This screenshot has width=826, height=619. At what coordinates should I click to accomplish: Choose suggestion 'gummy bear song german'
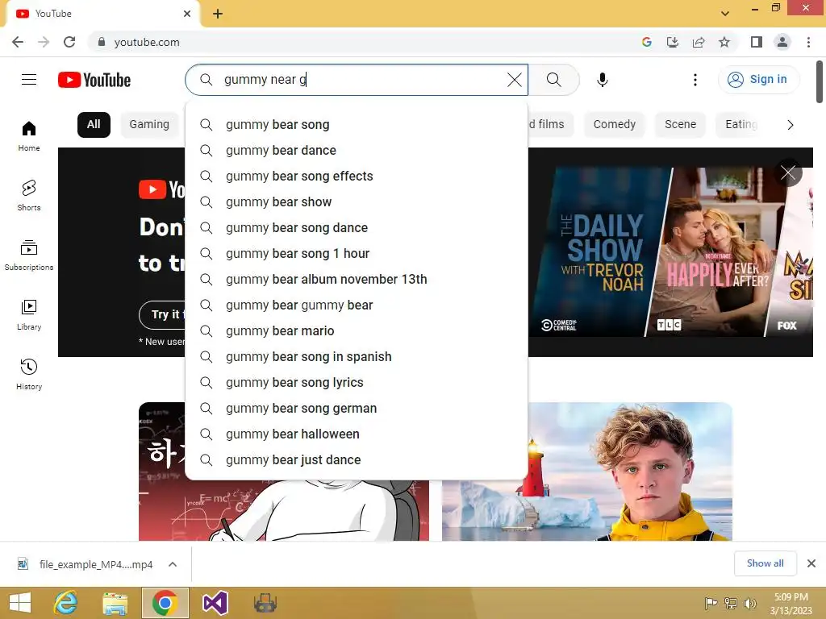click(357, 409)
